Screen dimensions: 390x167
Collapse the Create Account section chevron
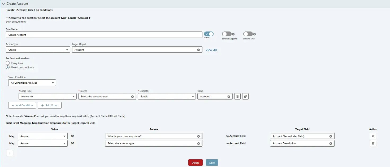point(3,4)
